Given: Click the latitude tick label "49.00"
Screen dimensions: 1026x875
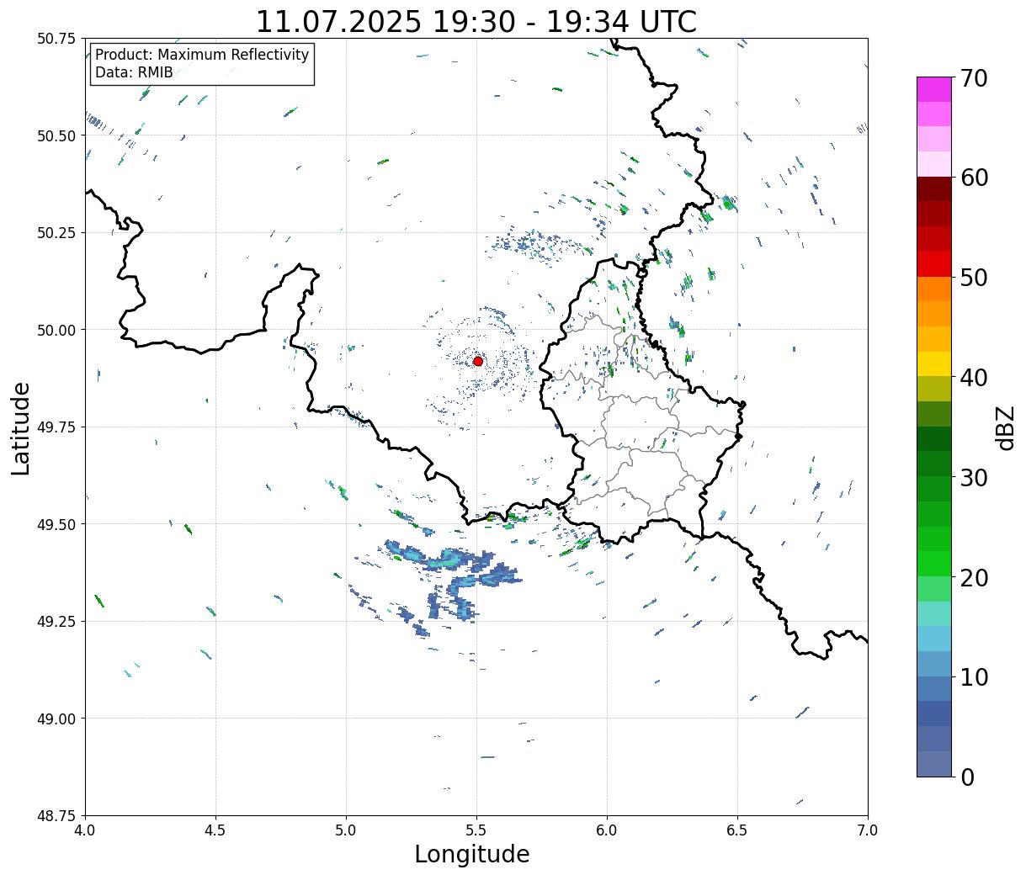Looking at the screenshot, I should 56,719.
